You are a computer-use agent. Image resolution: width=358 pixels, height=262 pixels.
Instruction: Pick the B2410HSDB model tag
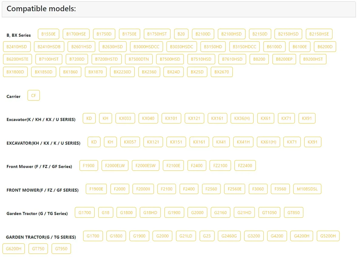[x=49, y=47]
